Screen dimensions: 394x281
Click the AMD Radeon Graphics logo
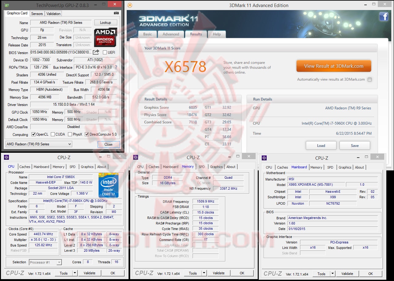(105, 37)
